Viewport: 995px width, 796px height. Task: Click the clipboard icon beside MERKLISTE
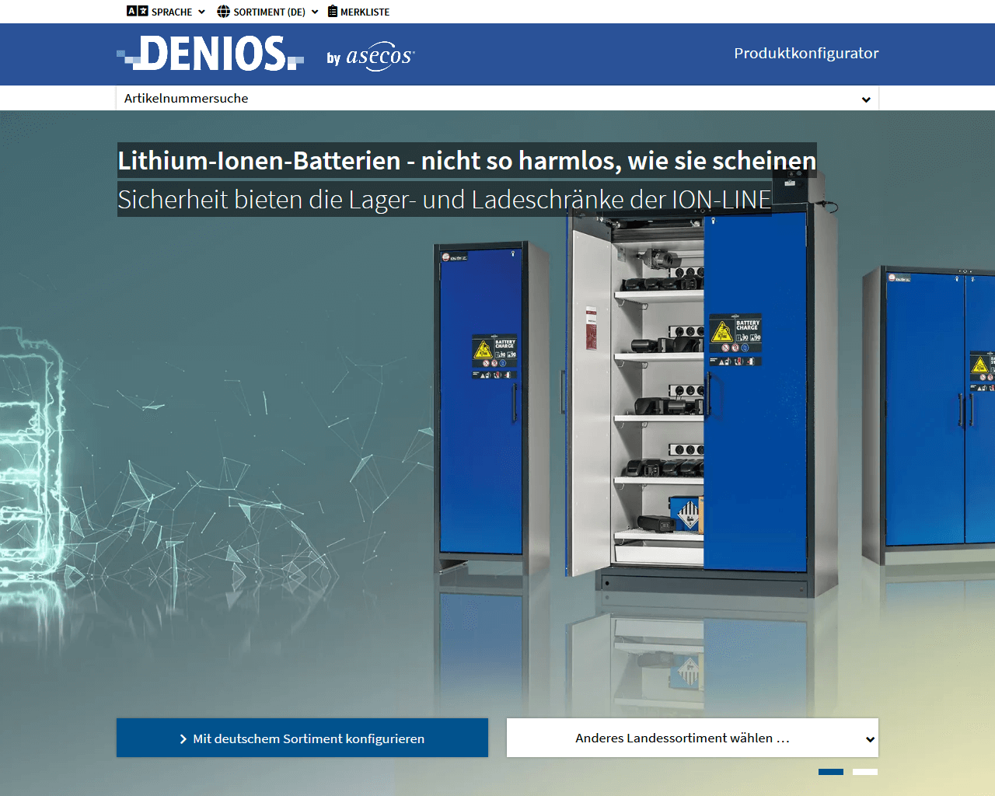333,12
